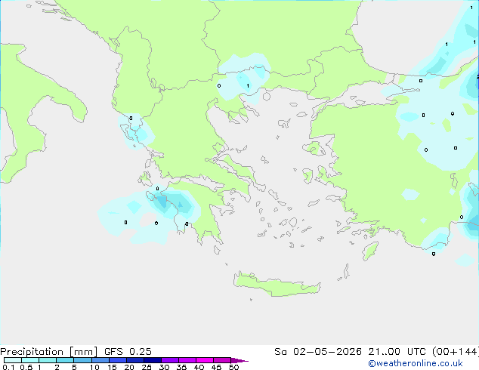Click the 5–10 mm blue legend swatch
Screen dimensions: 479x370
pos(82,360)
